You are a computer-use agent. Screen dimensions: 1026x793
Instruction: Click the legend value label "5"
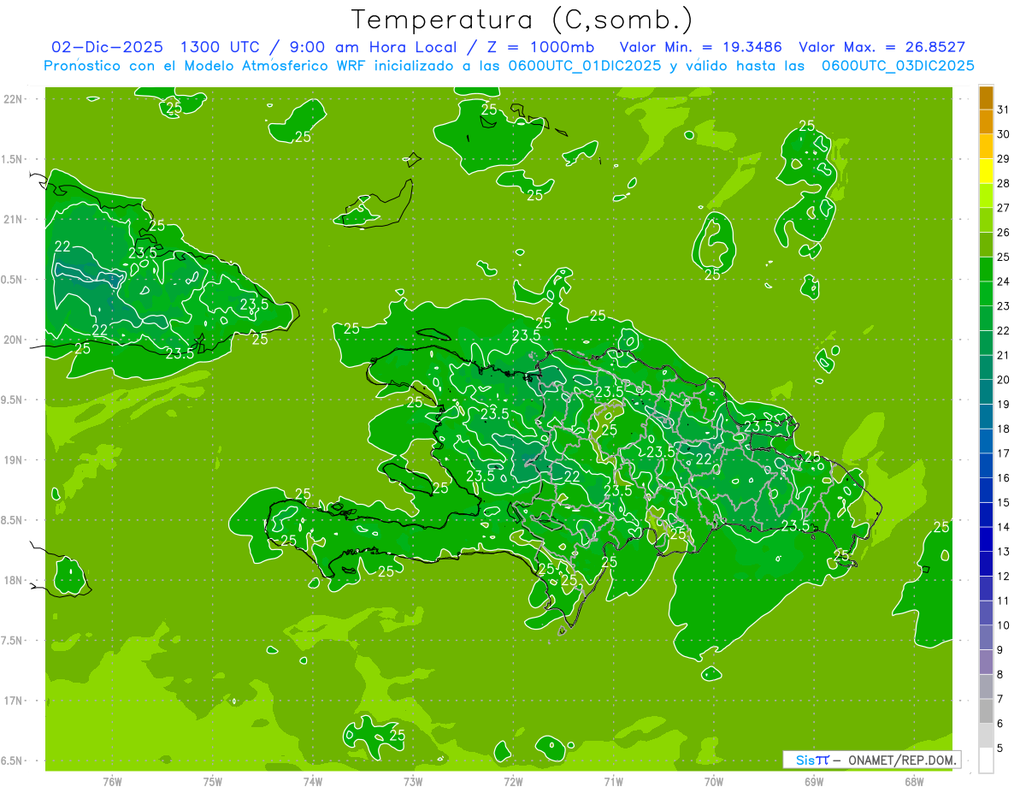coord(1001,749)
